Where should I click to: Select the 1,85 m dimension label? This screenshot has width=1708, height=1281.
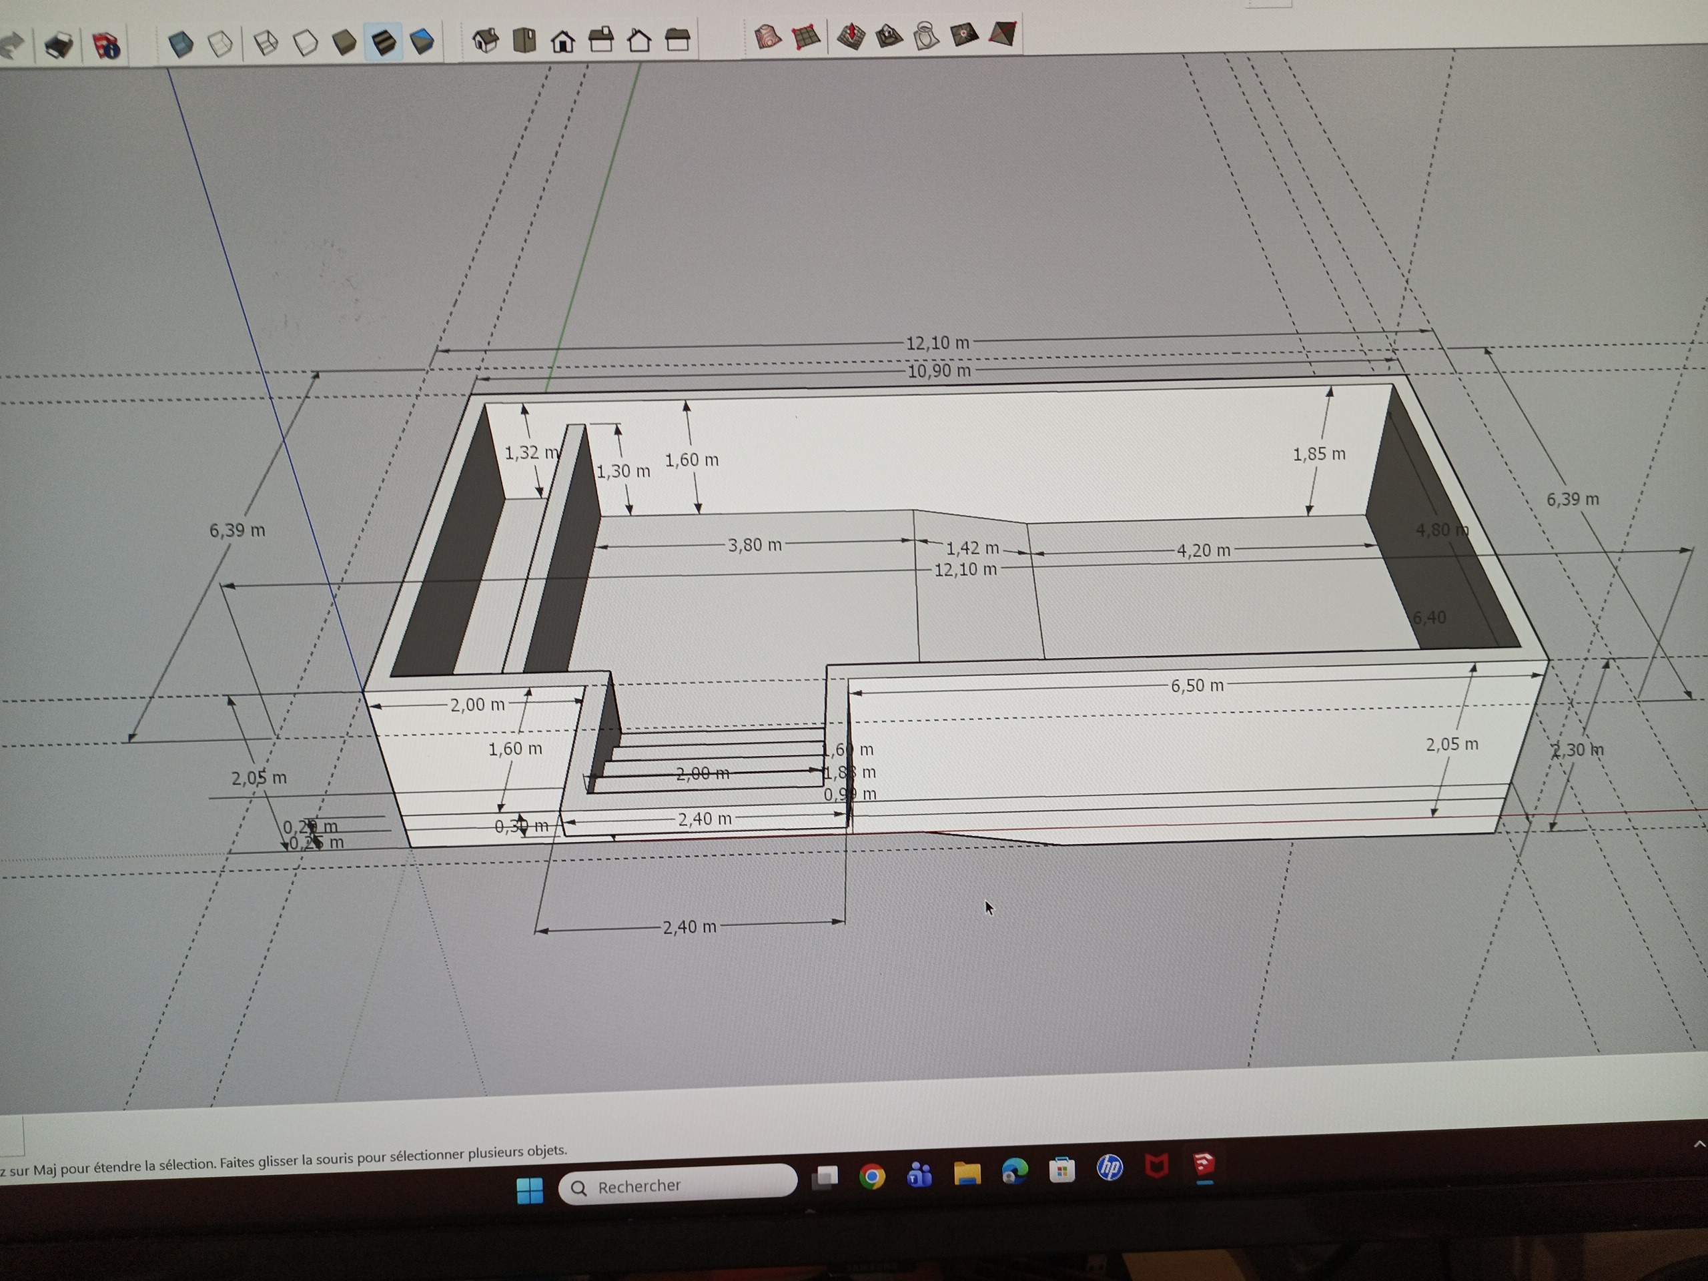(x=1319, y=454)
